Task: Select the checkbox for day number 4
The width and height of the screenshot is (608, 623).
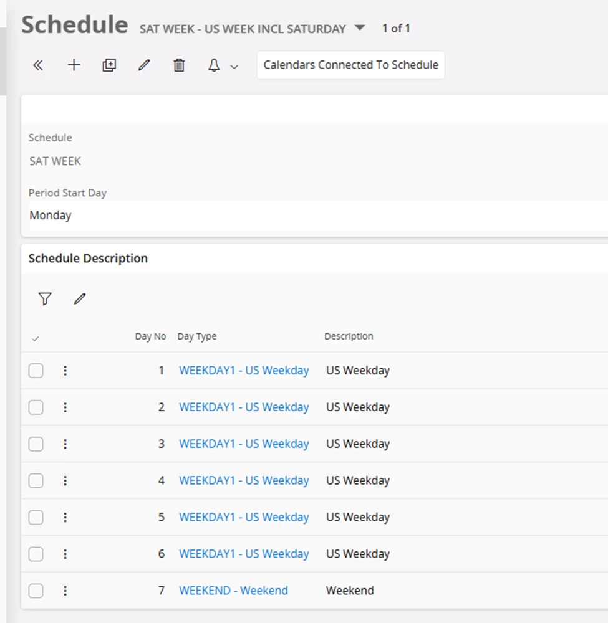Action: click(x=36, y=481)
